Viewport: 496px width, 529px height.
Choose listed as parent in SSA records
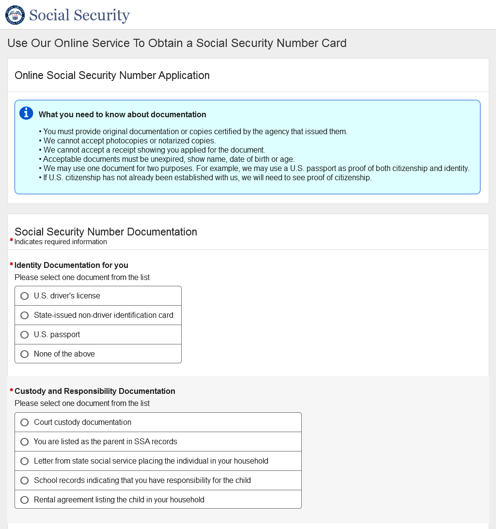point(25,442)
